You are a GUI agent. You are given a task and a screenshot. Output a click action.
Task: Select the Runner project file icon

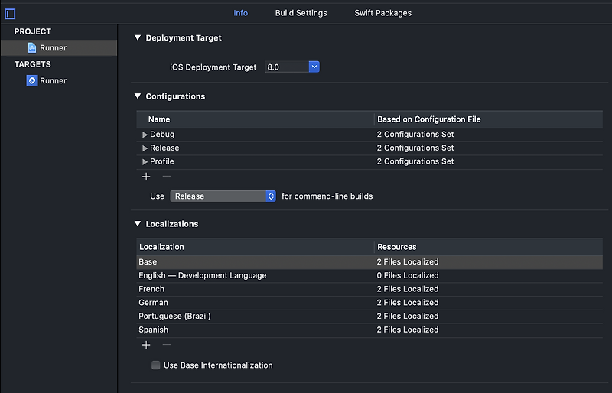pos(32,47)
